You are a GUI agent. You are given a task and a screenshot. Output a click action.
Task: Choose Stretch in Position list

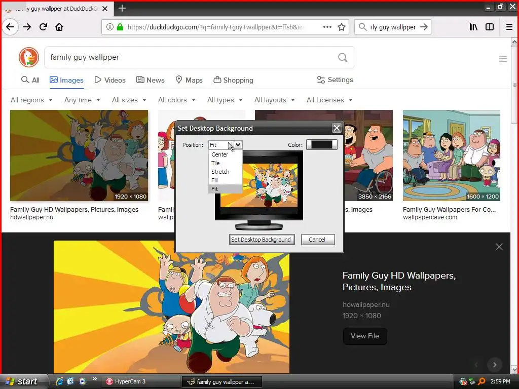(x=226, y=172)
